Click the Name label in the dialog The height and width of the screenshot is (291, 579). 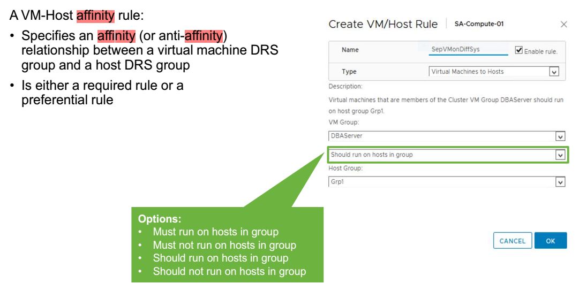(x=350, y=50)
